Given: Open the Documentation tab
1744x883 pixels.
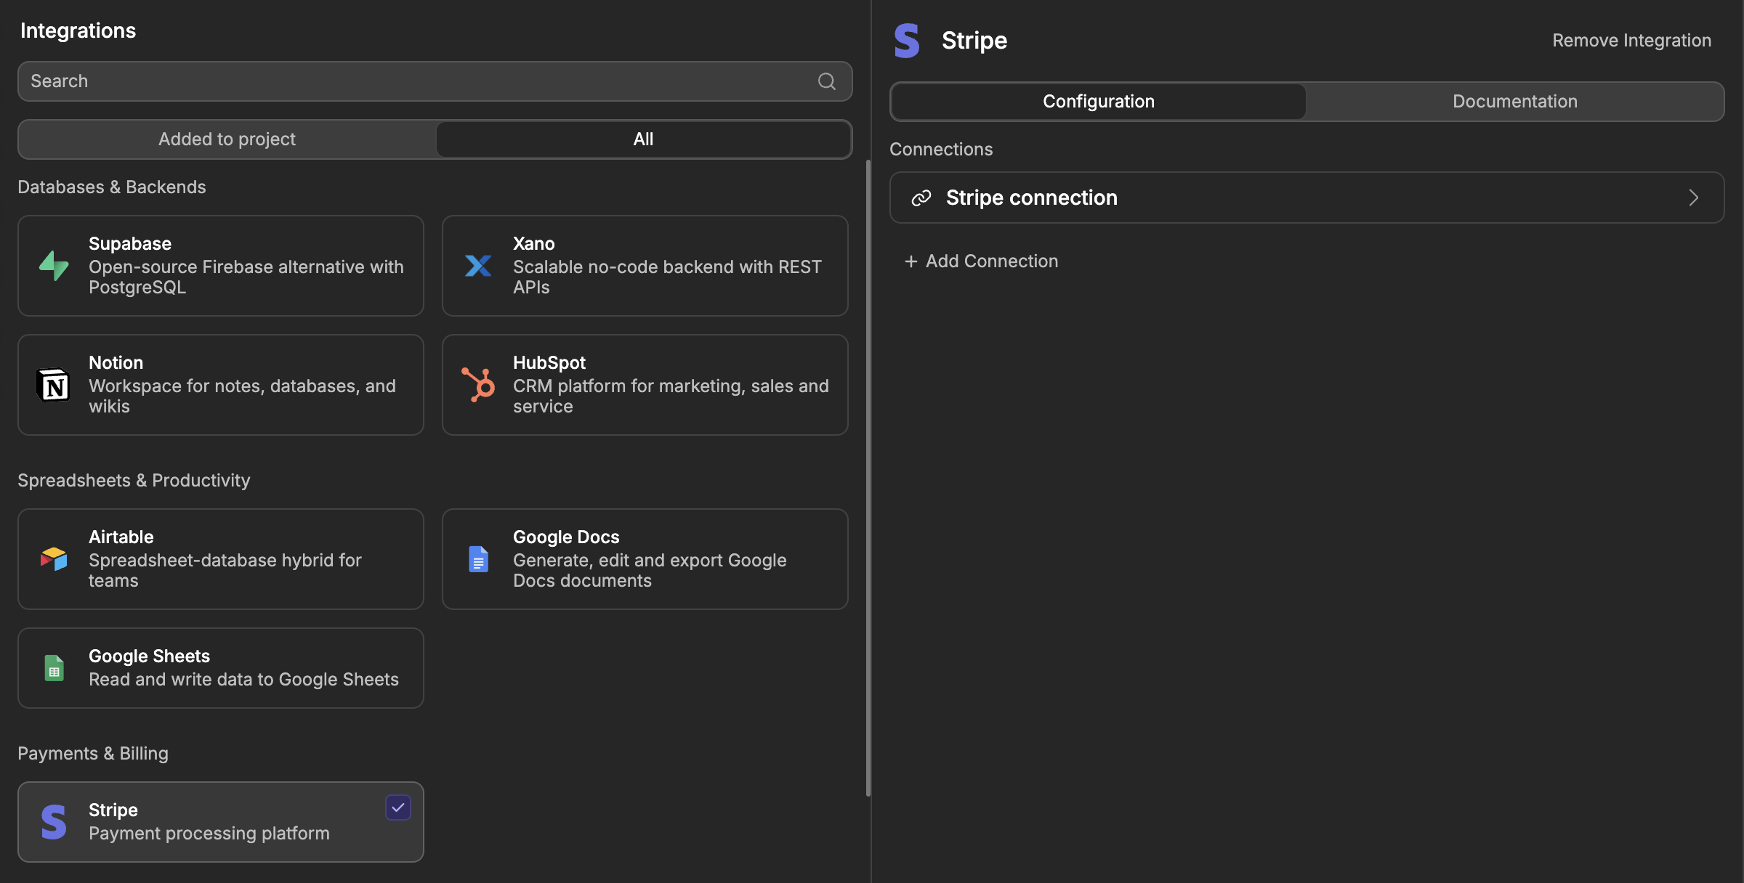Looking at the screenshot, I should [x=1515, y=102].
